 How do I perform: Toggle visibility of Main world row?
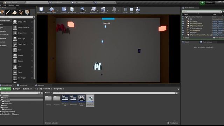[x=183, y=17]
